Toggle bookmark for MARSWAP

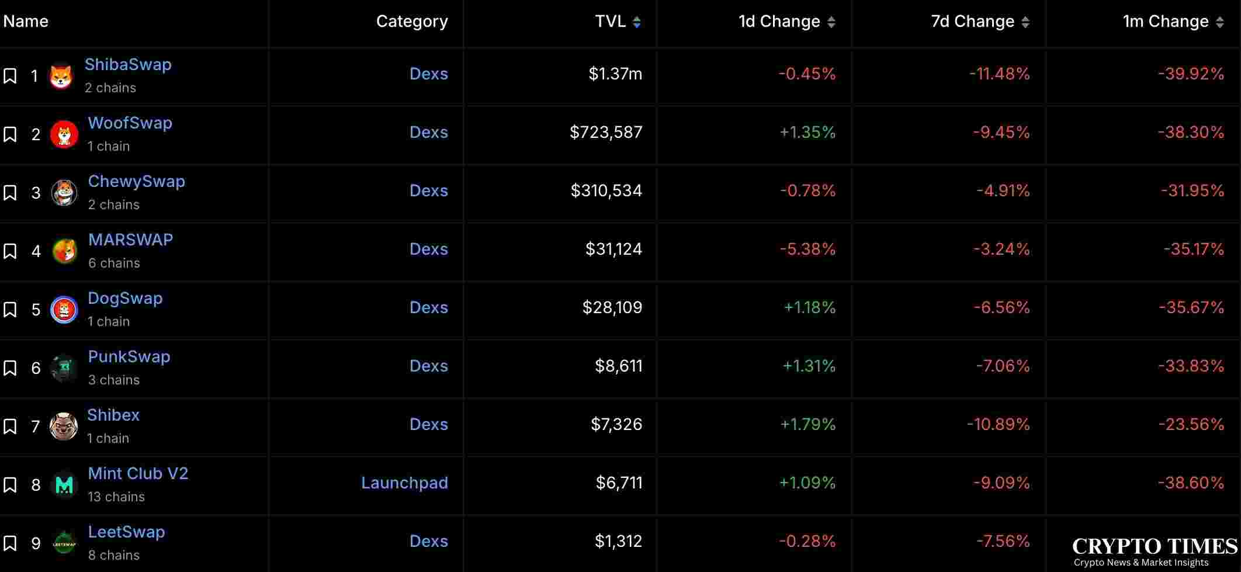tap(10, 251)
